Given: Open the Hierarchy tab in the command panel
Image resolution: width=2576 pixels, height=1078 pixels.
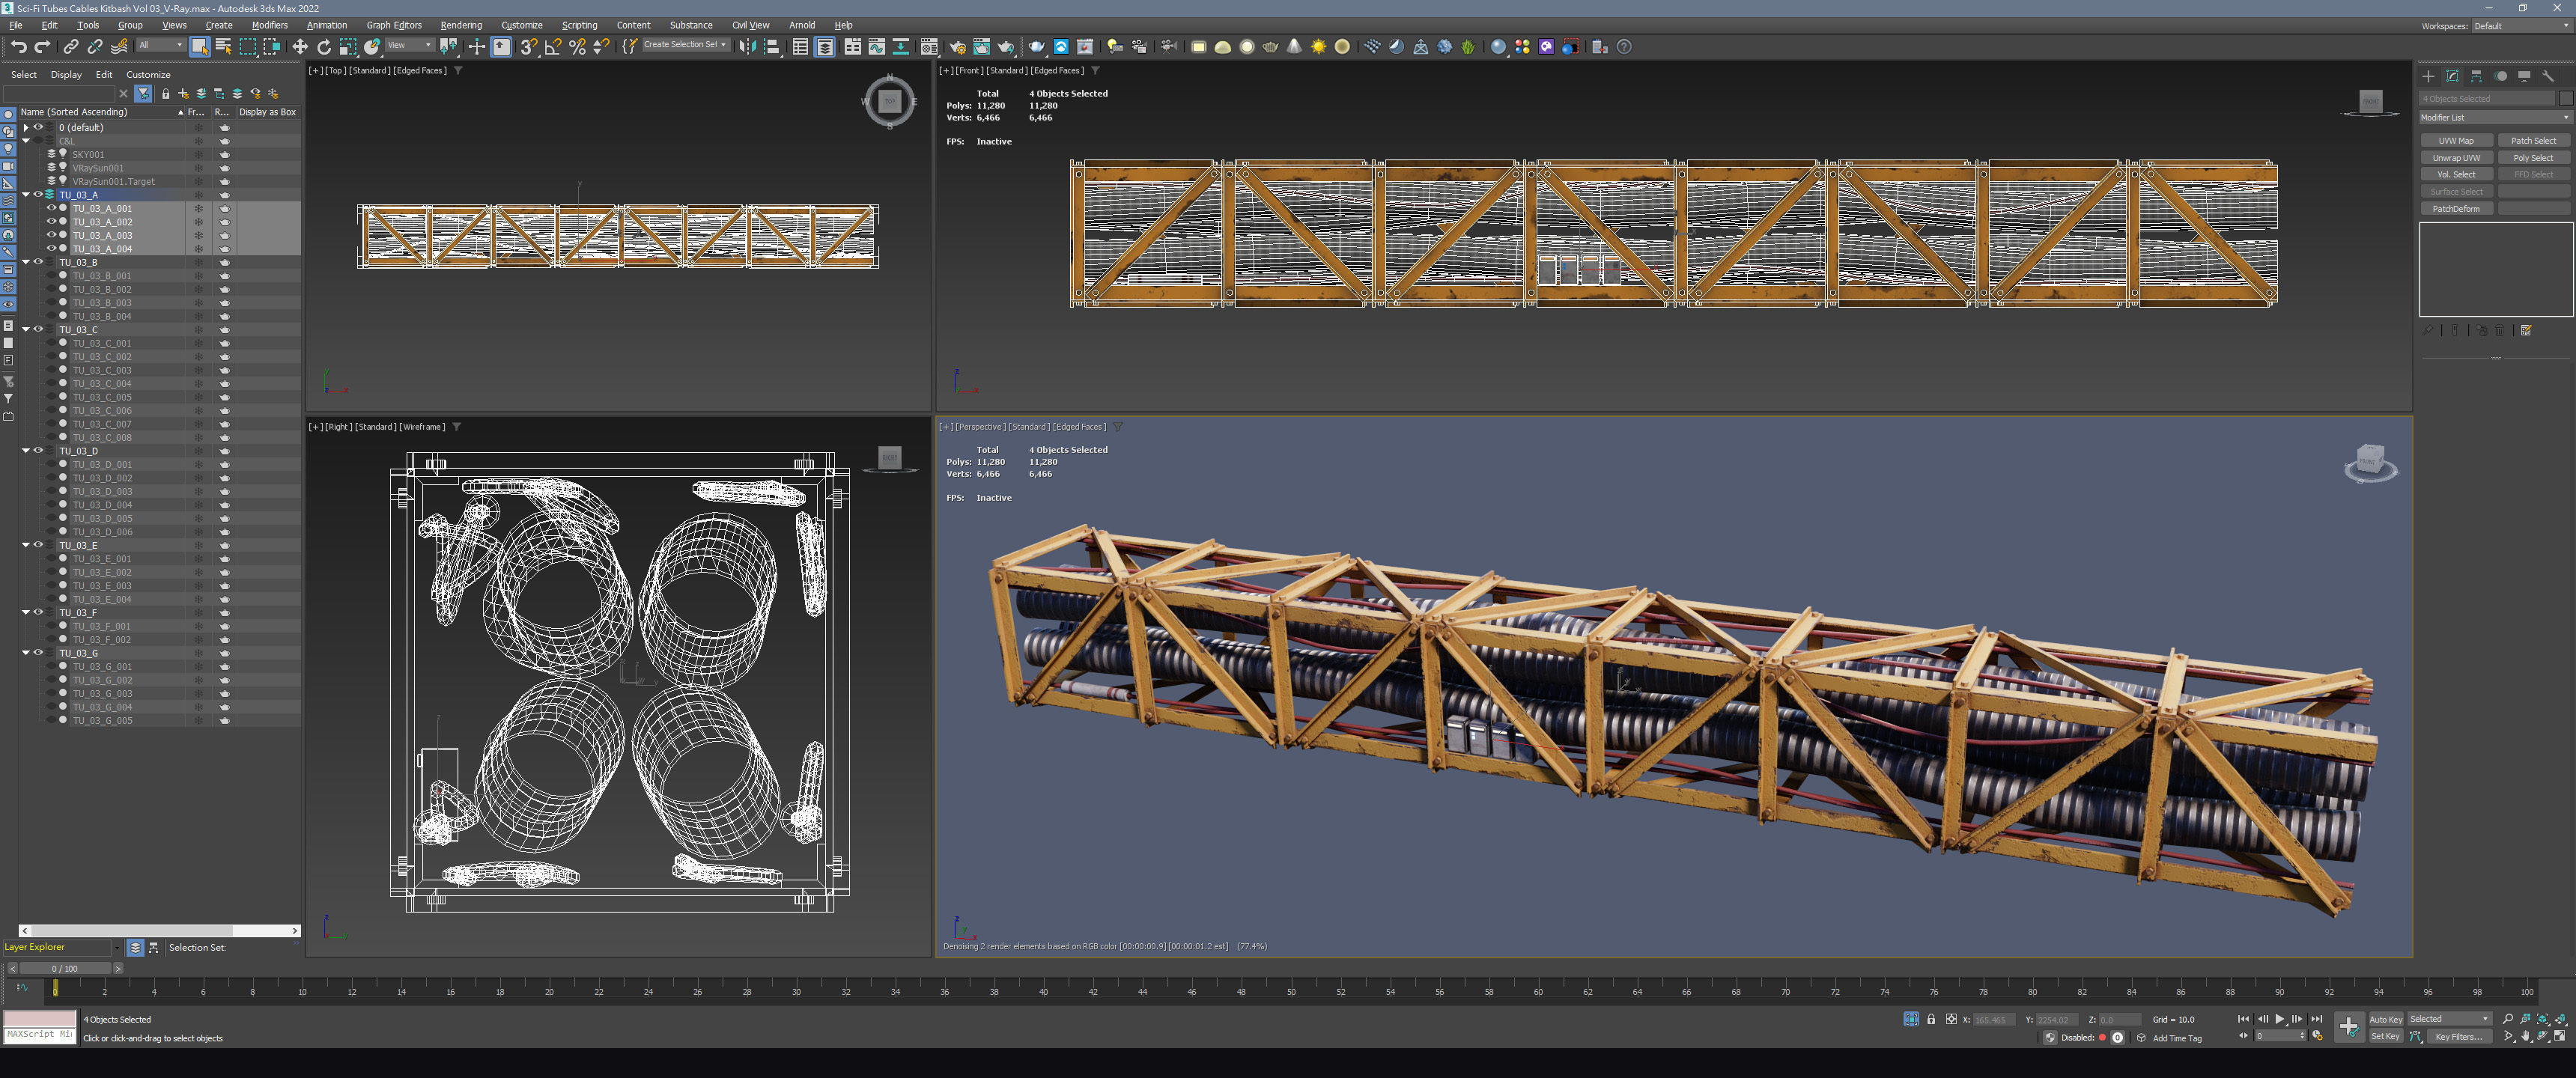Looking at the screenshot, I should (2476, 76).
